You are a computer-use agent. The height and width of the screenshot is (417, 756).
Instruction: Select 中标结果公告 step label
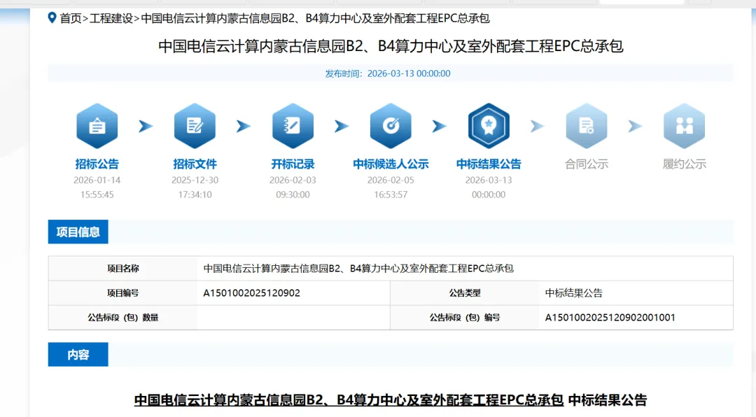(x=489, y=164)
